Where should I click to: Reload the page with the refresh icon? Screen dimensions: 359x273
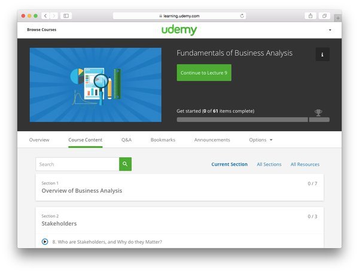242,16
